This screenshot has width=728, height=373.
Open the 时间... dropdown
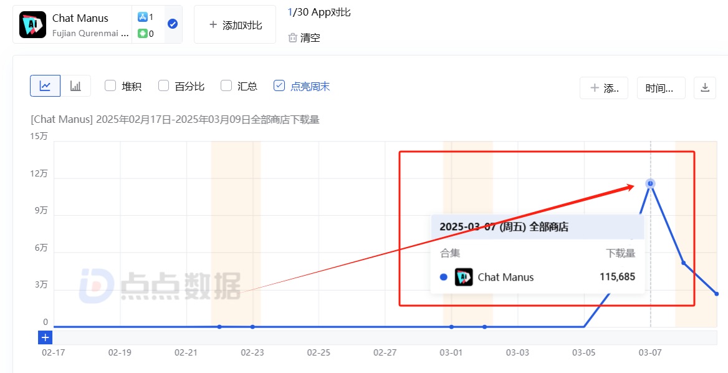coord(661,88)
